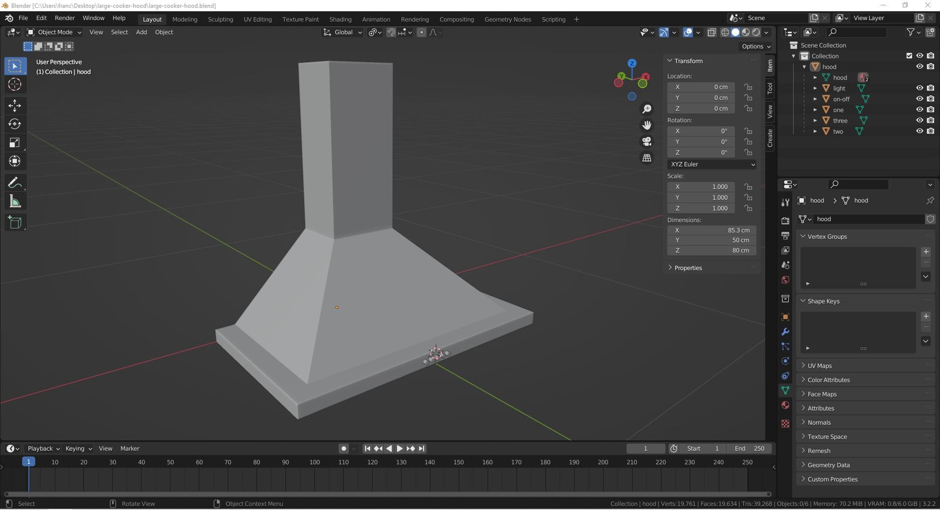The height and width of the screenshot is (510, 940).
Task: Open the Render menu
Action: coord(65,18)
